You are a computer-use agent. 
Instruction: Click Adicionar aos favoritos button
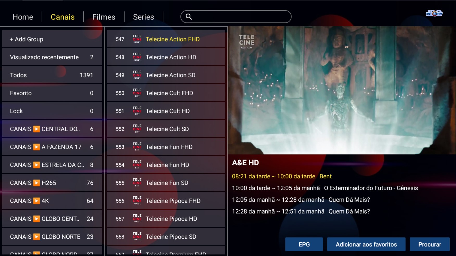(x=366, y=244)
